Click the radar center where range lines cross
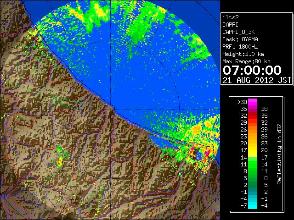This screenshot has height=220, width=294. pos(110,110)
